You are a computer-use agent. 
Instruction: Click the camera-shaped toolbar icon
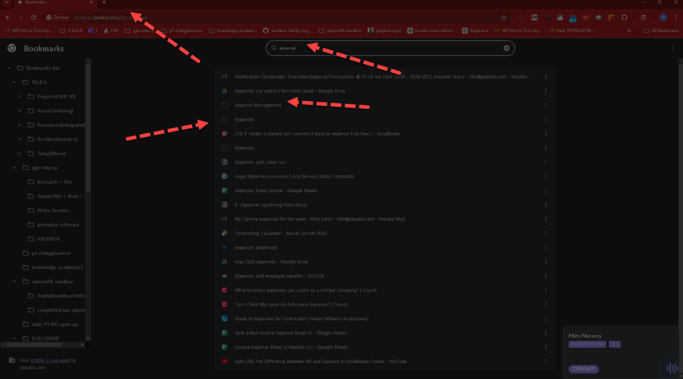(x=644, y=17)
